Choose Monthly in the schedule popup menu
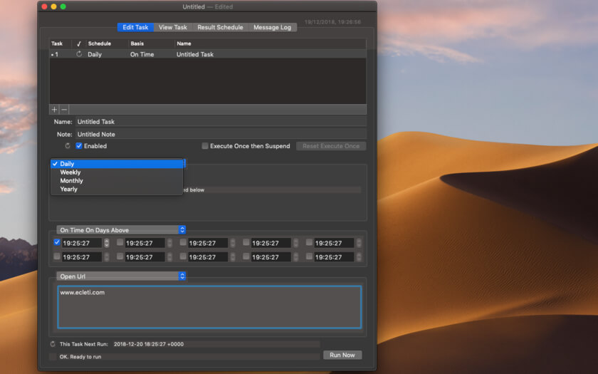 (71, 181)
